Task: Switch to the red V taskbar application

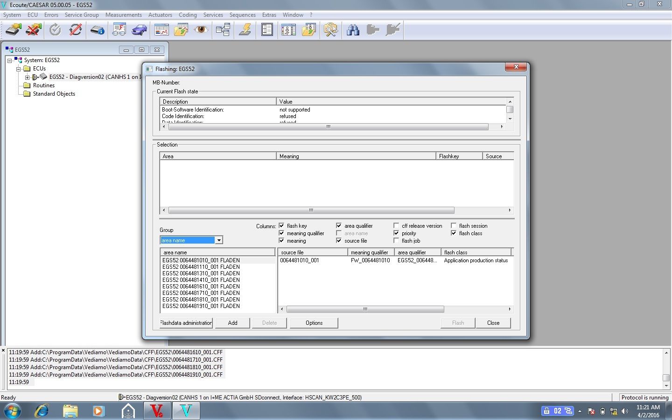Action: (x=157, y=411)
